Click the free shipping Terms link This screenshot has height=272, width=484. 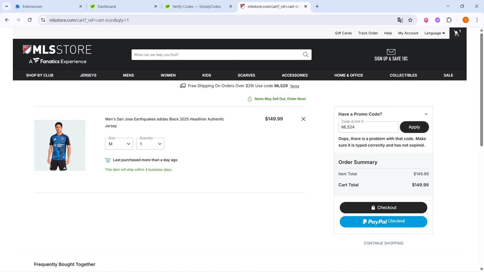pos(295,86)
